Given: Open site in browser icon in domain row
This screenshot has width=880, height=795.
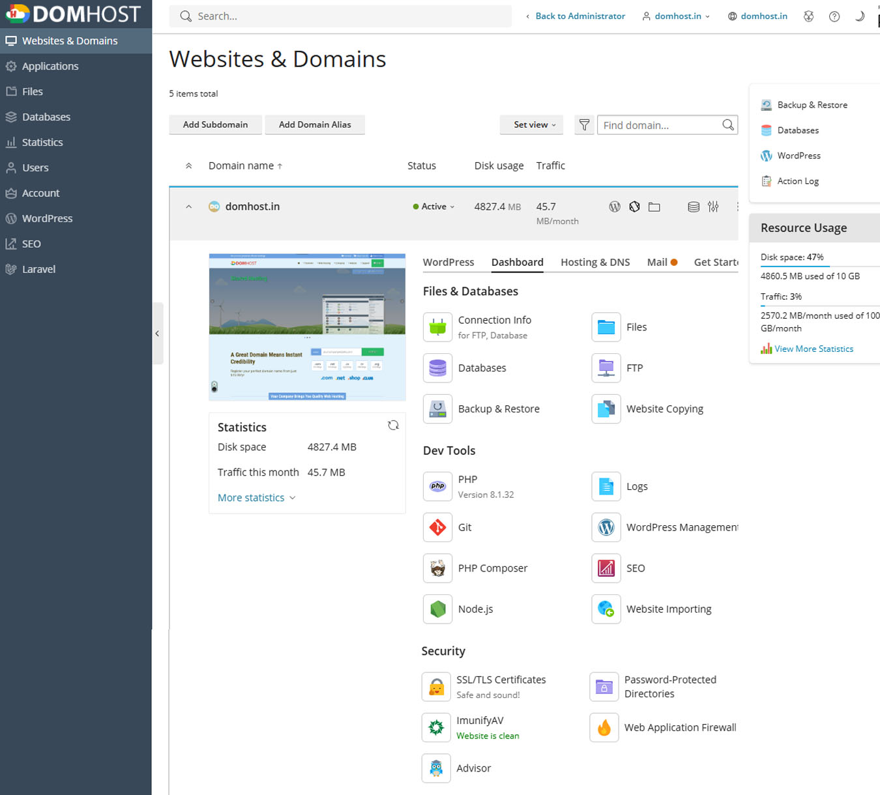Looking at the screenshot, I should [634, 207].
